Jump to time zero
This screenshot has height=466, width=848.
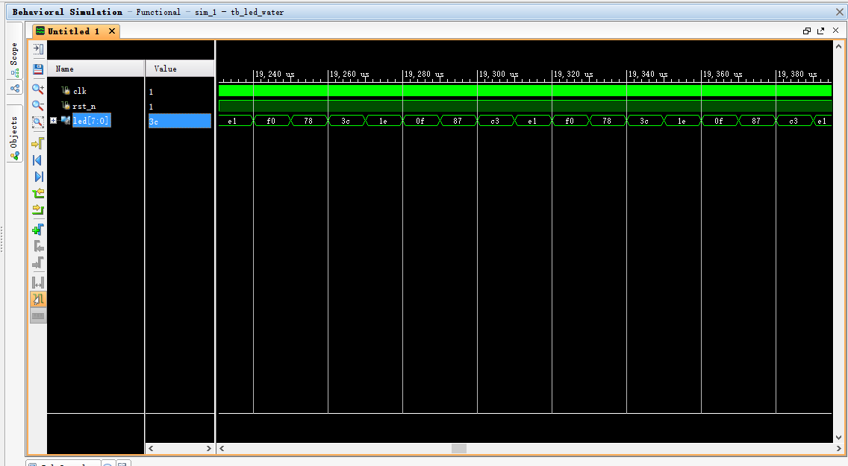click(x=38, y=160)
